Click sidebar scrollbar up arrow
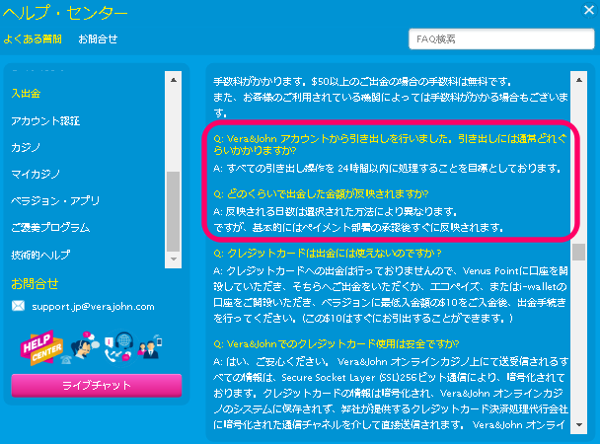 174,80
